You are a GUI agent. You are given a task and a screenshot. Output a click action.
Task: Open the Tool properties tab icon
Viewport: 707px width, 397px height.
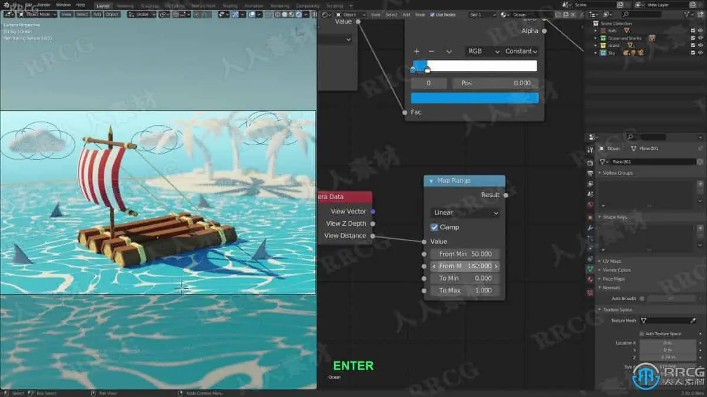tap(590, 151)
